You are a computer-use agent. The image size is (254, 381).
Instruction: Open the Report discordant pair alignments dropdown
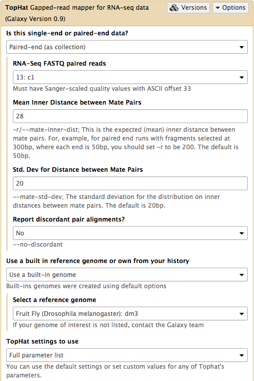point(130,233)
